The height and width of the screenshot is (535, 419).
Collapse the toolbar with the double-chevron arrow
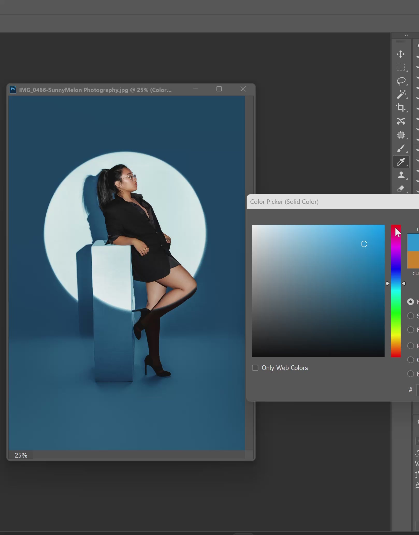tap(406, 35)
